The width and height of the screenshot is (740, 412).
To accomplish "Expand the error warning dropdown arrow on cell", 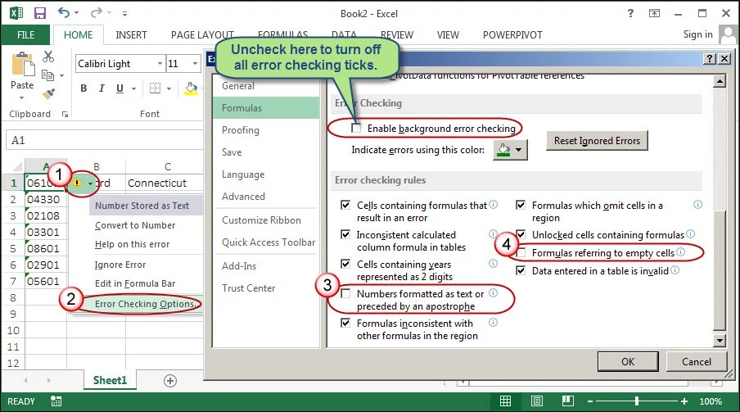I will pyautogui.click(x=90, y=183).
